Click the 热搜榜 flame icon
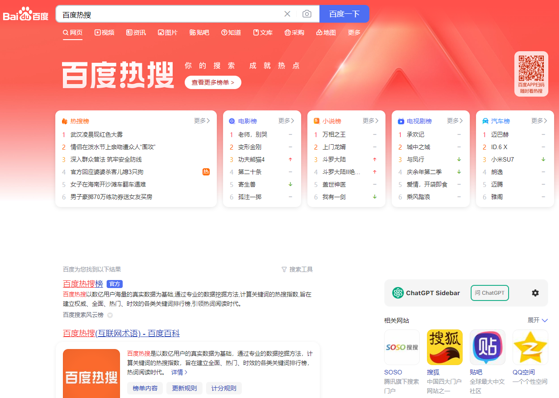The width and height of the screenshot is (559, 398). point(65,121)
